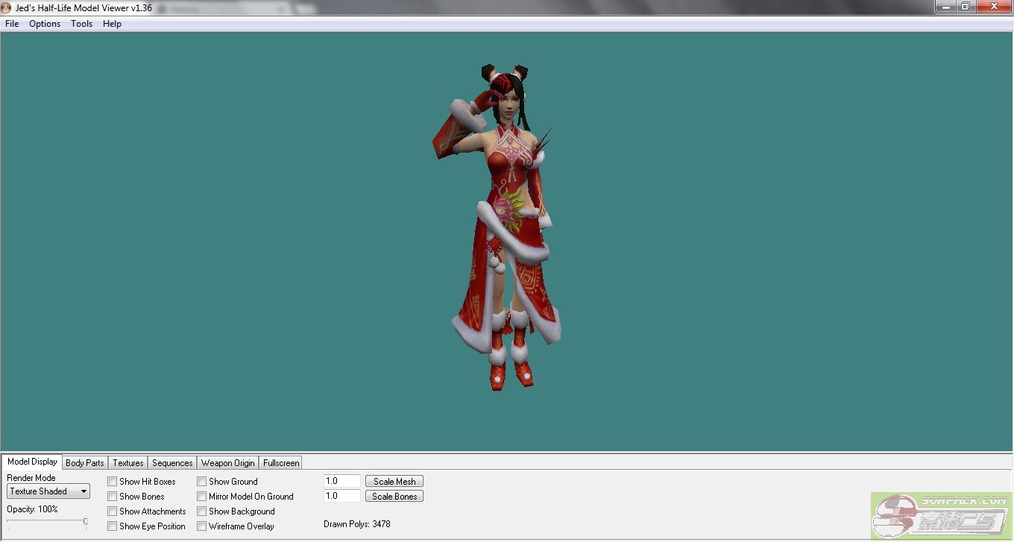Screen dimensions: 1014x542
Task: Restore down the Model Viewer window
Action: pos(965,6)
